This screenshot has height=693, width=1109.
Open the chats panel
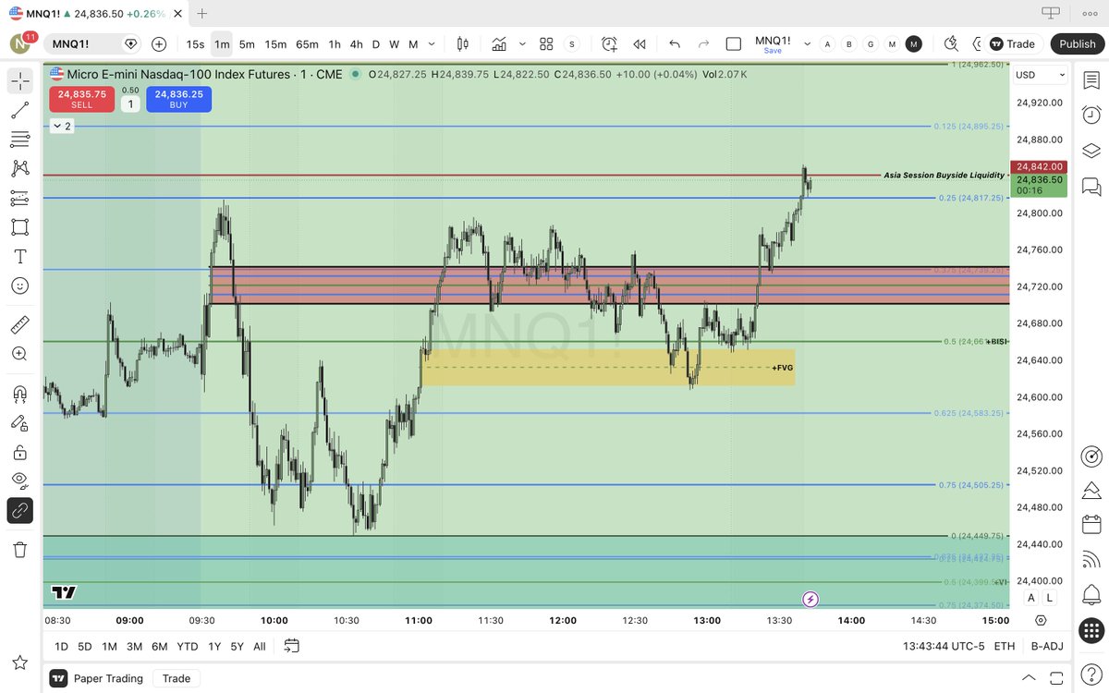pyautogui.click(x=1091, y=186)
